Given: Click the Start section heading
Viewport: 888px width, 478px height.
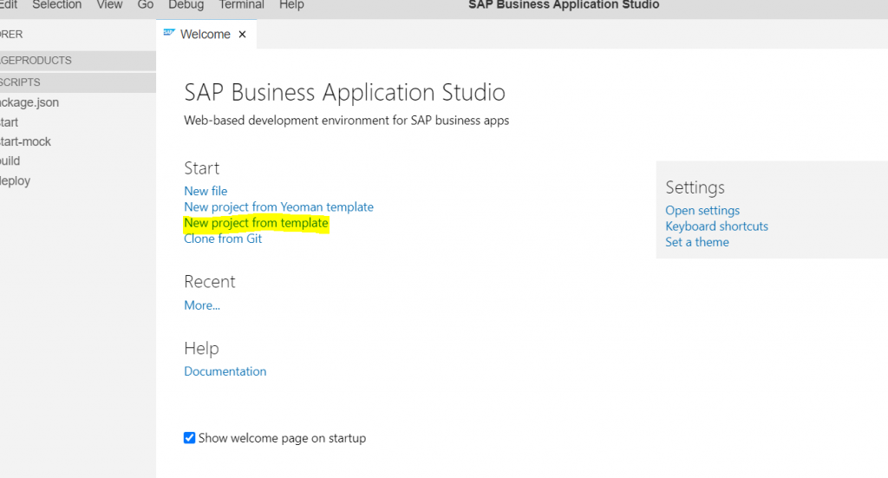Looking at the screenshot, I should point(201,168).
